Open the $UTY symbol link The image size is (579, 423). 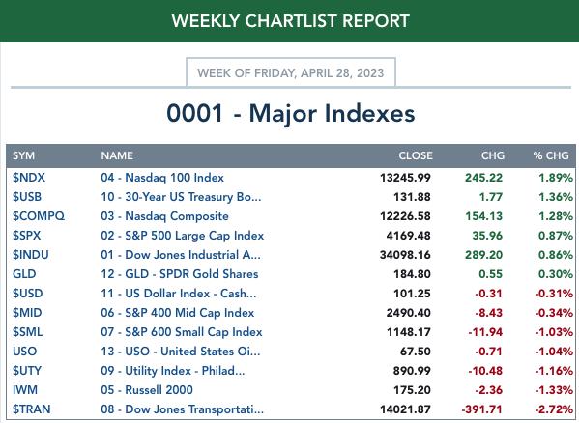tap(27, 371)
